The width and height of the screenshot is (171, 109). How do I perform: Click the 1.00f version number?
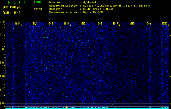[x=38, y=2]
